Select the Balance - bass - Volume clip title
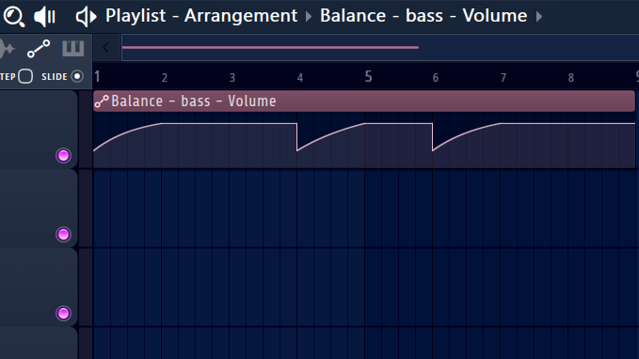The width and height of the screenshot is (639, 359). tap(194, 101)
